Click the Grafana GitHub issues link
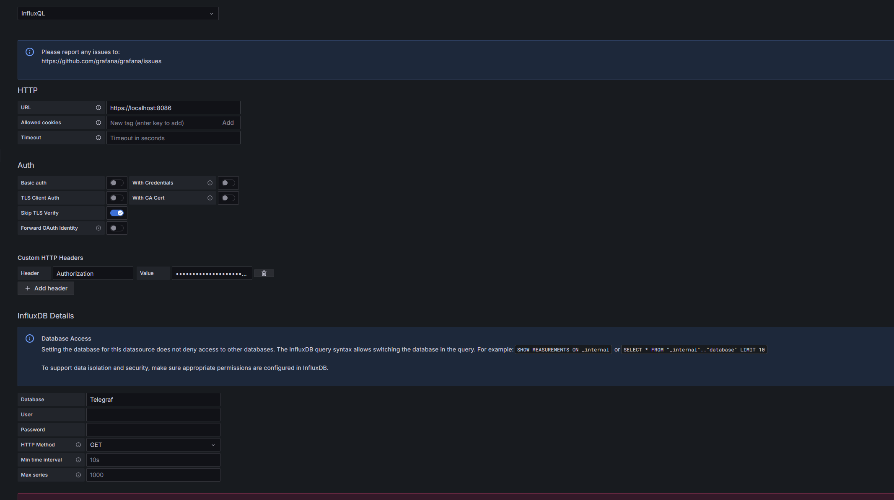Screen dimensions: 894x500 [101, 61]
